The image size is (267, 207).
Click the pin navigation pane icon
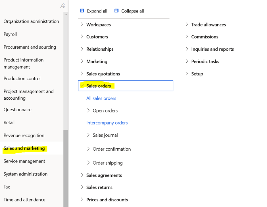tap(62, 6)
